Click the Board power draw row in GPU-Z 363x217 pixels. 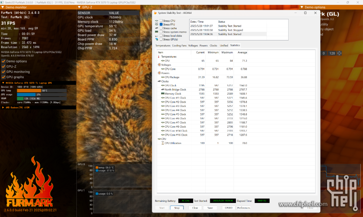[108, 35]
